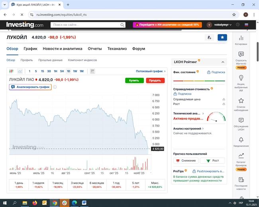Screen dimensions: 259x207
Task: Click the add price alert bell button
Action: (209, 37)
